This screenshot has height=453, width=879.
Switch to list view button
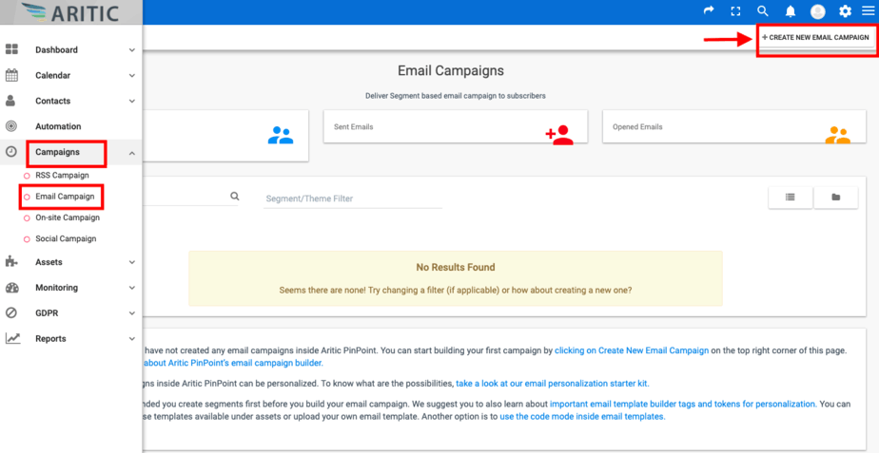(x=791, y=198)
